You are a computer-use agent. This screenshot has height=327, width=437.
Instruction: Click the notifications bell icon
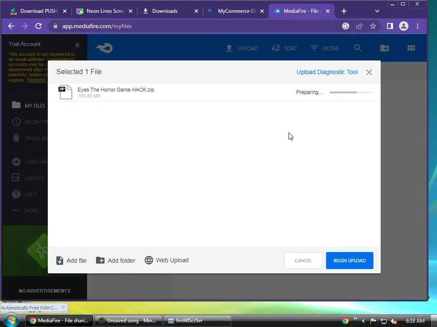coord(77,45)
